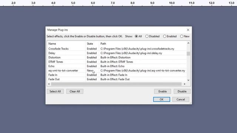This screenshot has height=133, width=237.
Task: Select the Distortion effect row
Action: coord(117,58)
